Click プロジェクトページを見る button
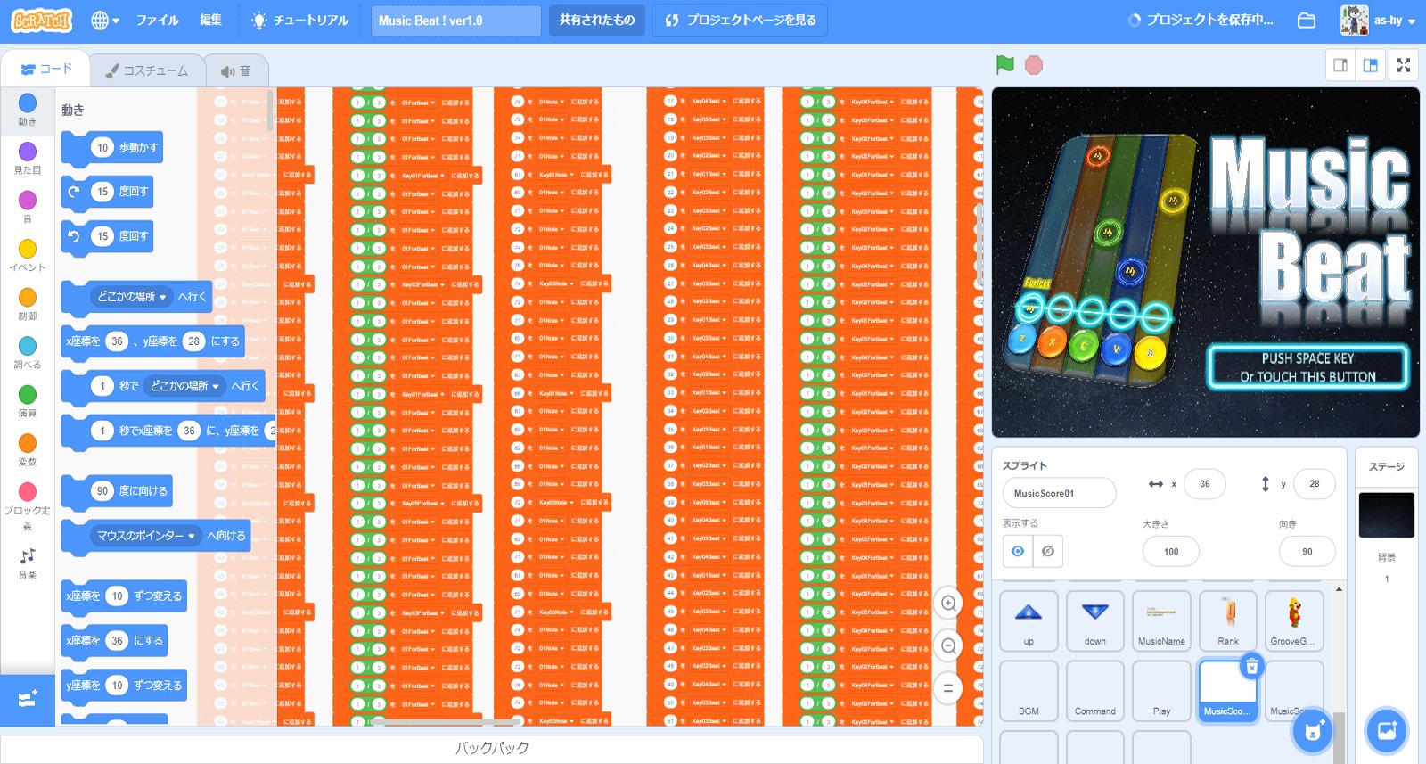This screenshot has width=1426, height=764. 740,20
